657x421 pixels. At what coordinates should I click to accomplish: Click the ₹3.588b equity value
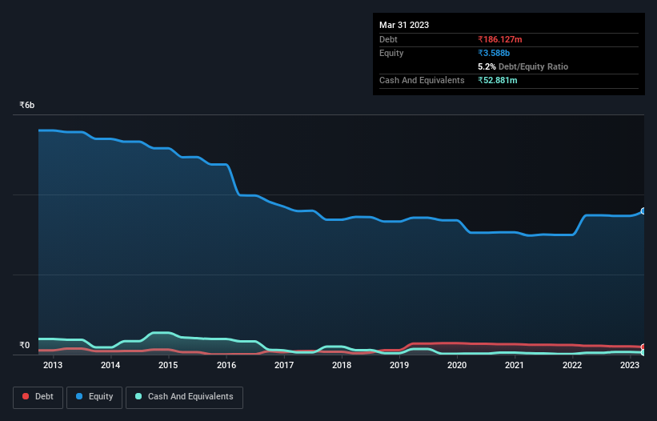494,53
